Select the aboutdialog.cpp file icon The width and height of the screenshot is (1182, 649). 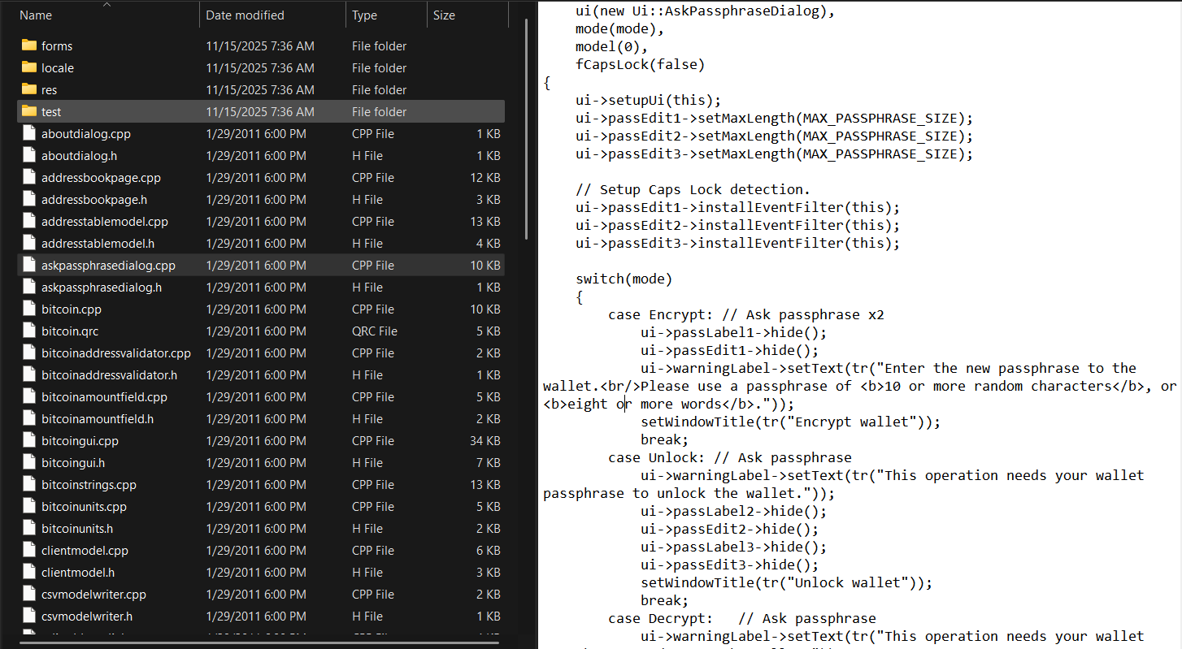28,133
